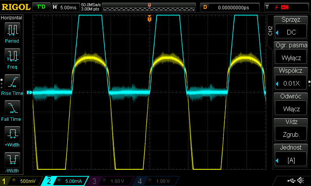311x186 pixels.
Task: Click the USB connection status icon
Action: (291, 181)
